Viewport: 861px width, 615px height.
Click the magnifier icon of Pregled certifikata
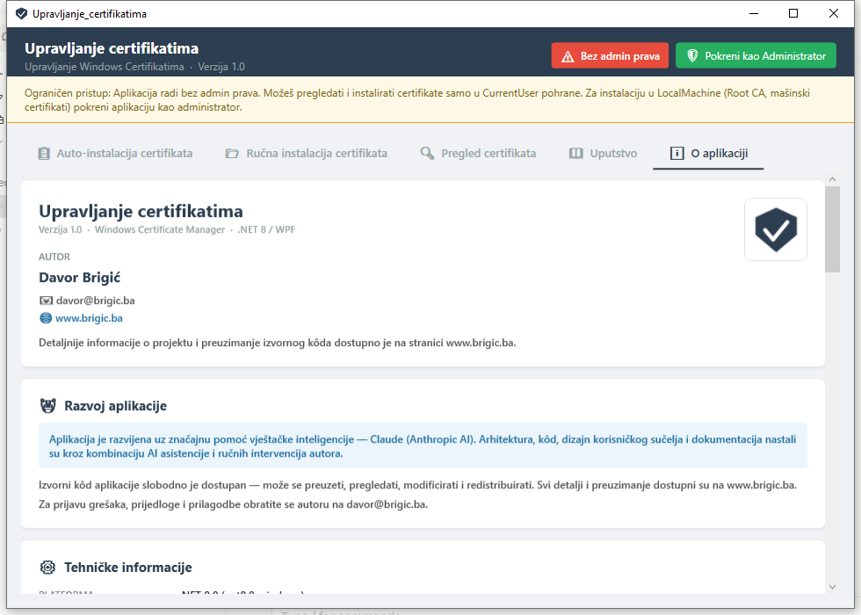point(427,153)
